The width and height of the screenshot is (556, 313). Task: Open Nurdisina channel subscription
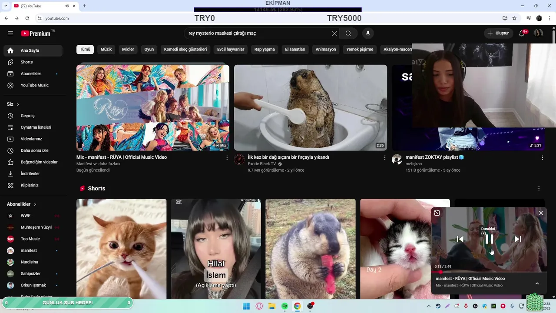tap(33, 262)
